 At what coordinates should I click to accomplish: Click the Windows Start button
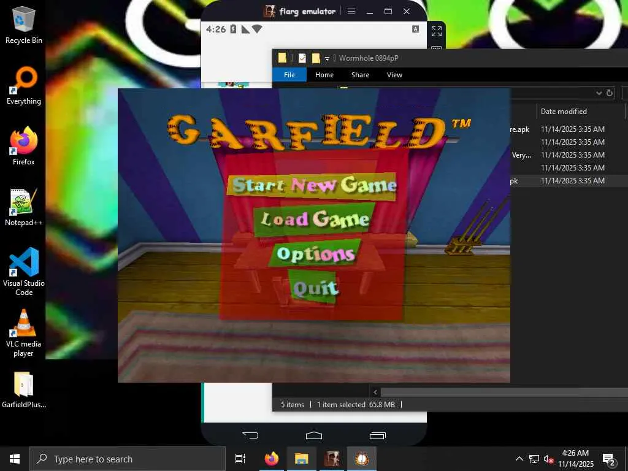[15, 459]
